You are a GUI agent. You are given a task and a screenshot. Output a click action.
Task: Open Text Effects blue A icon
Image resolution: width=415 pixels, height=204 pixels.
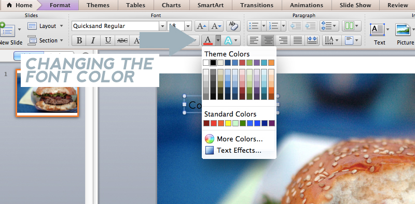(x=228, y=40)
